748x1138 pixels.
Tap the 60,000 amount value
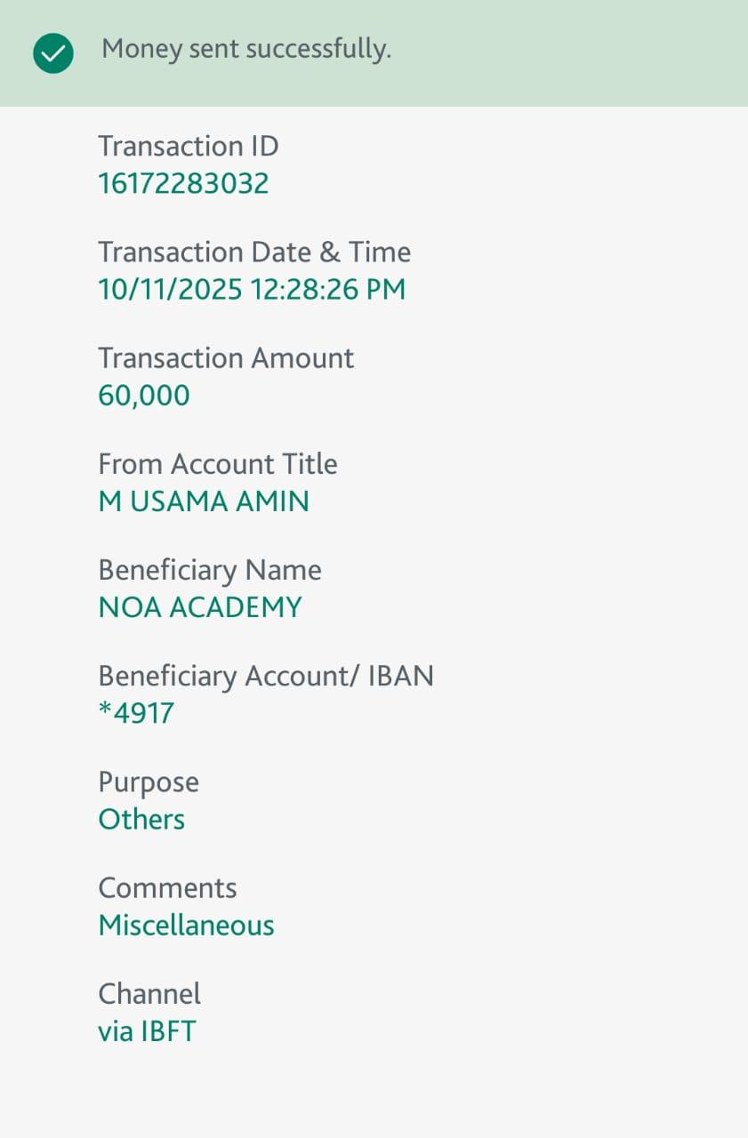point(144,396)
